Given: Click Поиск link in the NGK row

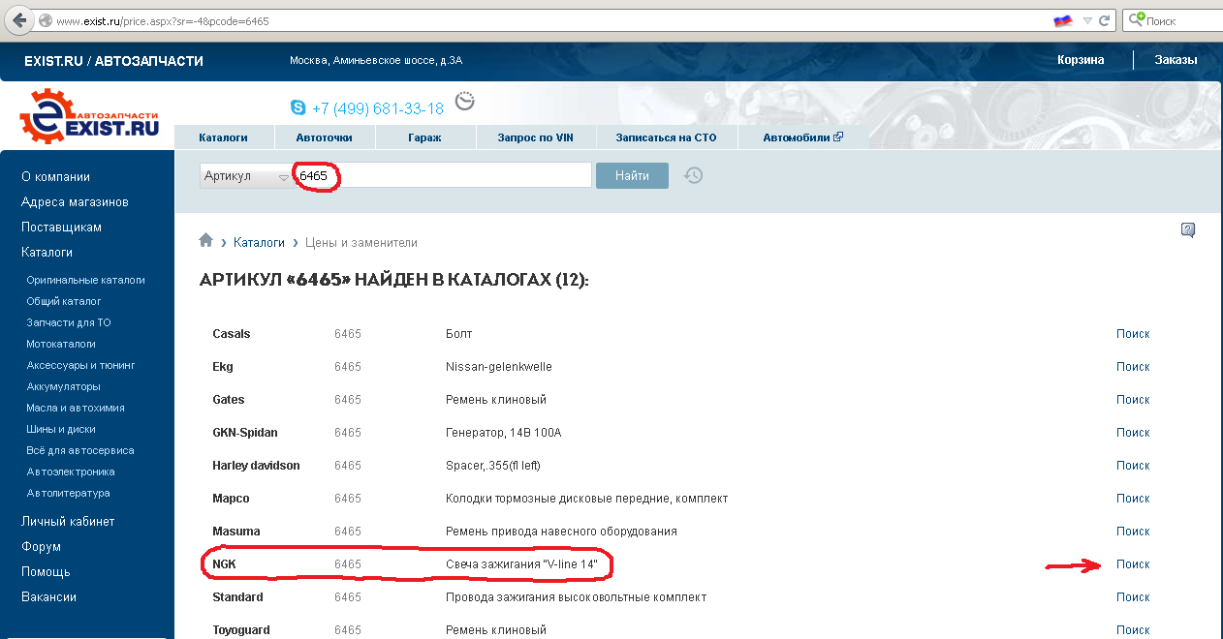Looking at the screenshot, I should [x=1132, y=564].
